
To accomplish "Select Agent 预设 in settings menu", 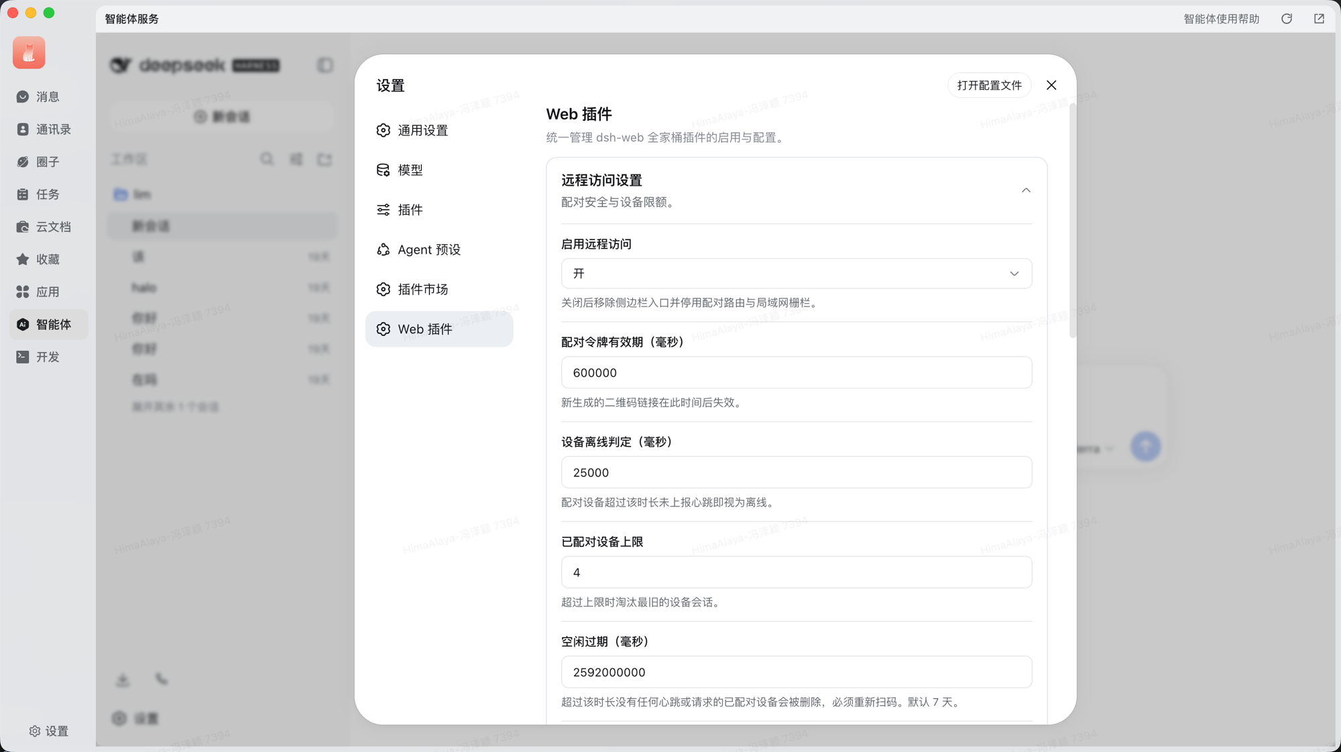I will [x=439, y=250].
